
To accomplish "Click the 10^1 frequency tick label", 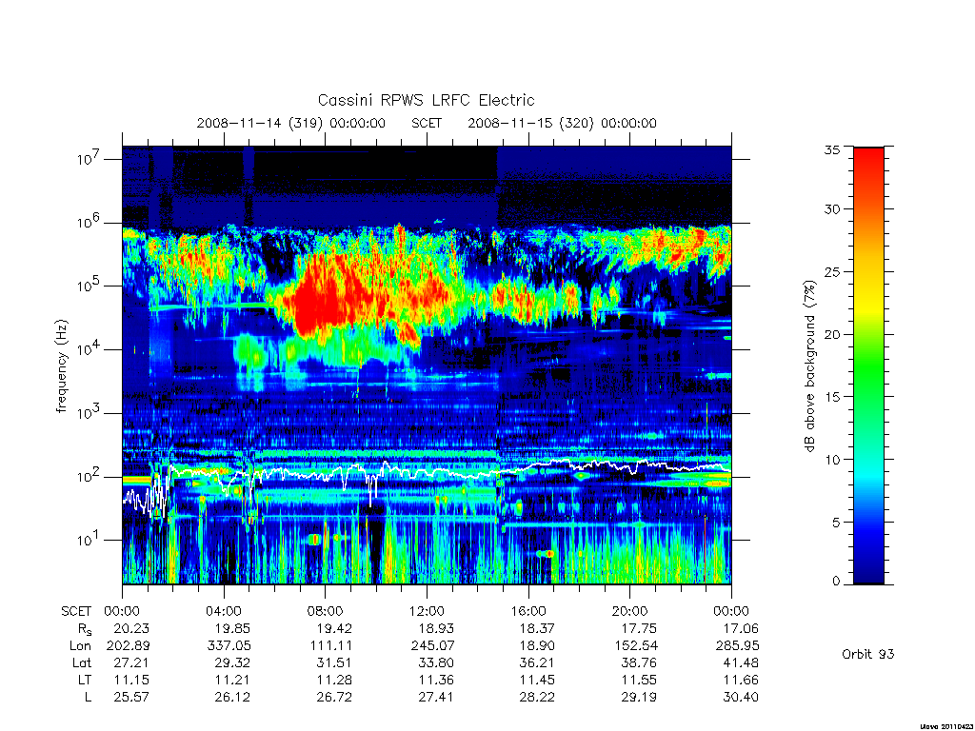I will 89,540.
